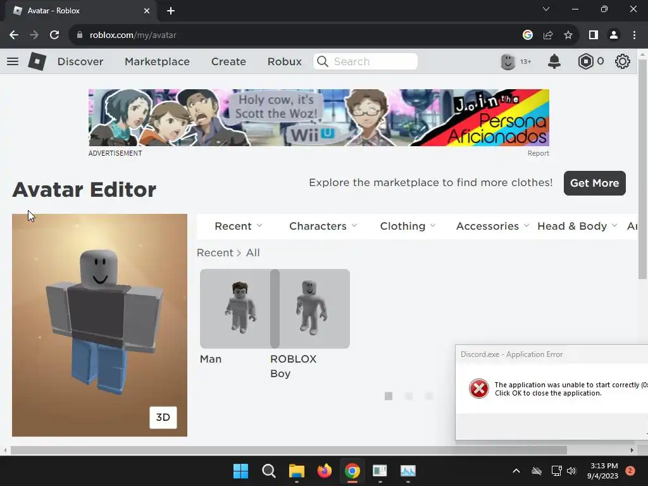Click the All breadcrumb text
The width and height of the screenshot is (648, 486).
point(253,252)
